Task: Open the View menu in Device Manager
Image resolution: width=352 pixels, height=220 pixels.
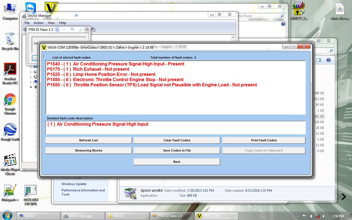Action: [x=51, y=23]
